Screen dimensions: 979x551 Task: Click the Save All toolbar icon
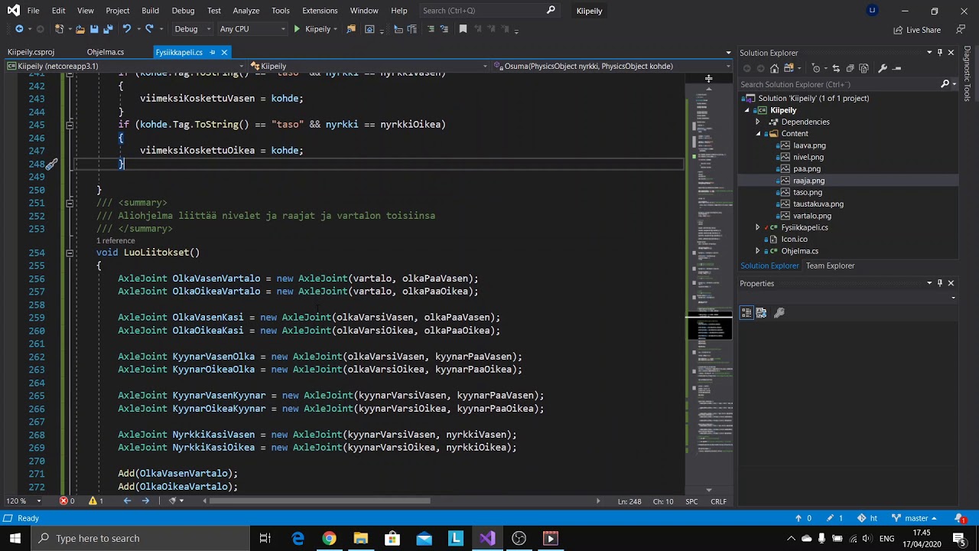(x=108, y=29)
